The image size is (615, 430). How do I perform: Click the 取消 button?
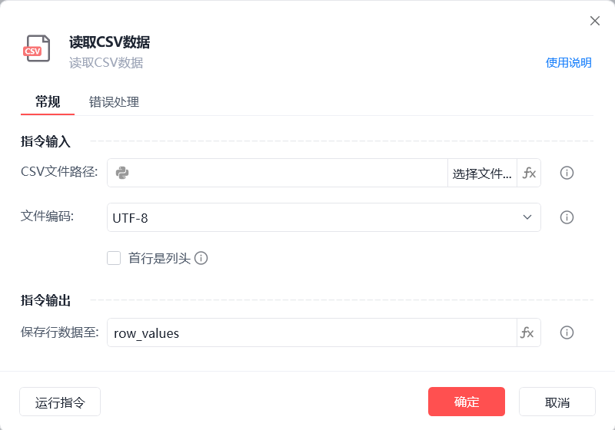point(557,402)
